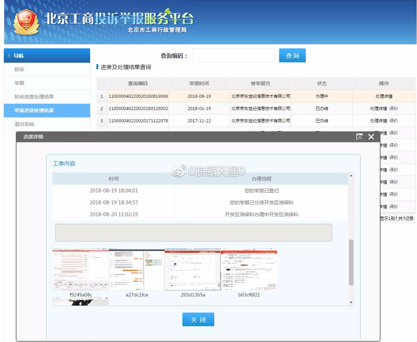
Task: Select 举报进度处理结果 in the sidebar
Action: pos(34,110)
